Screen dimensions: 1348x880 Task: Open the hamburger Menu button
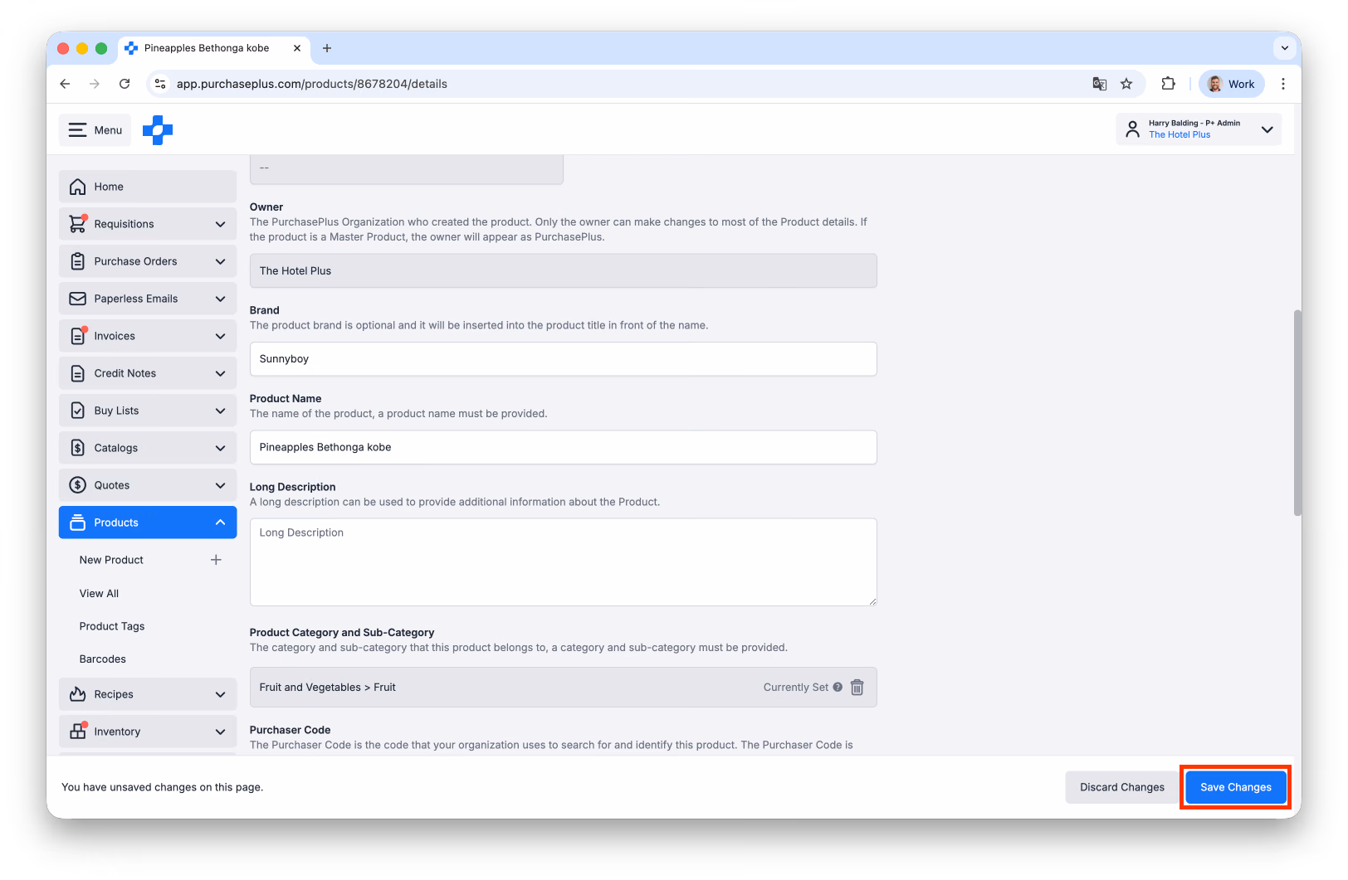[95, 130]
